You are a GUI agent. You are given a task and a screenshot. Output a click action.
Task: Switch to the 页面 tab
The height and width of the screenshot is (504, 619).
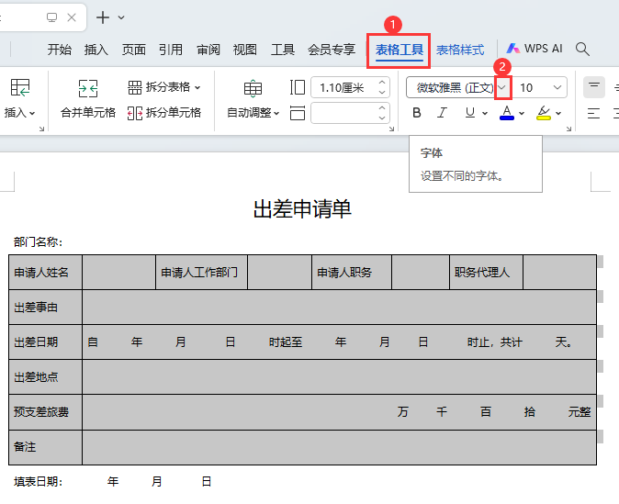coord(133,50)
